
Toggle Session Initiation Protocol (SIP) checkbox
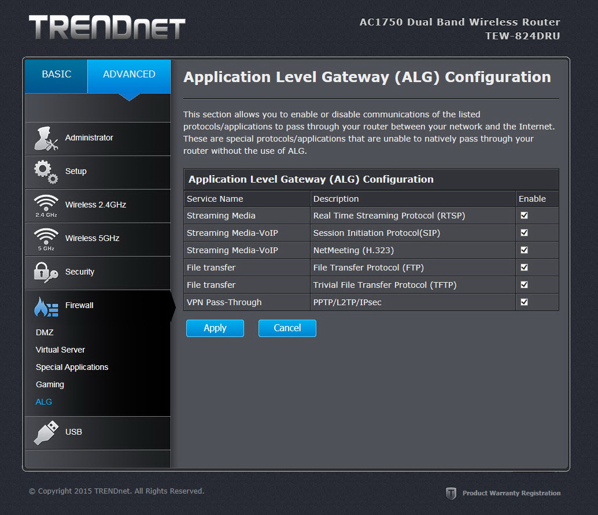(x=525, y=232)
